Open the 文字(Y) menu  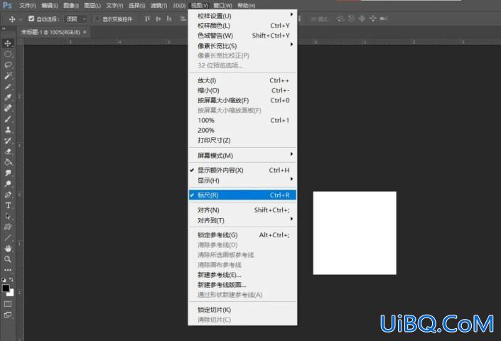pyautogui.click(x=114, y=6)
